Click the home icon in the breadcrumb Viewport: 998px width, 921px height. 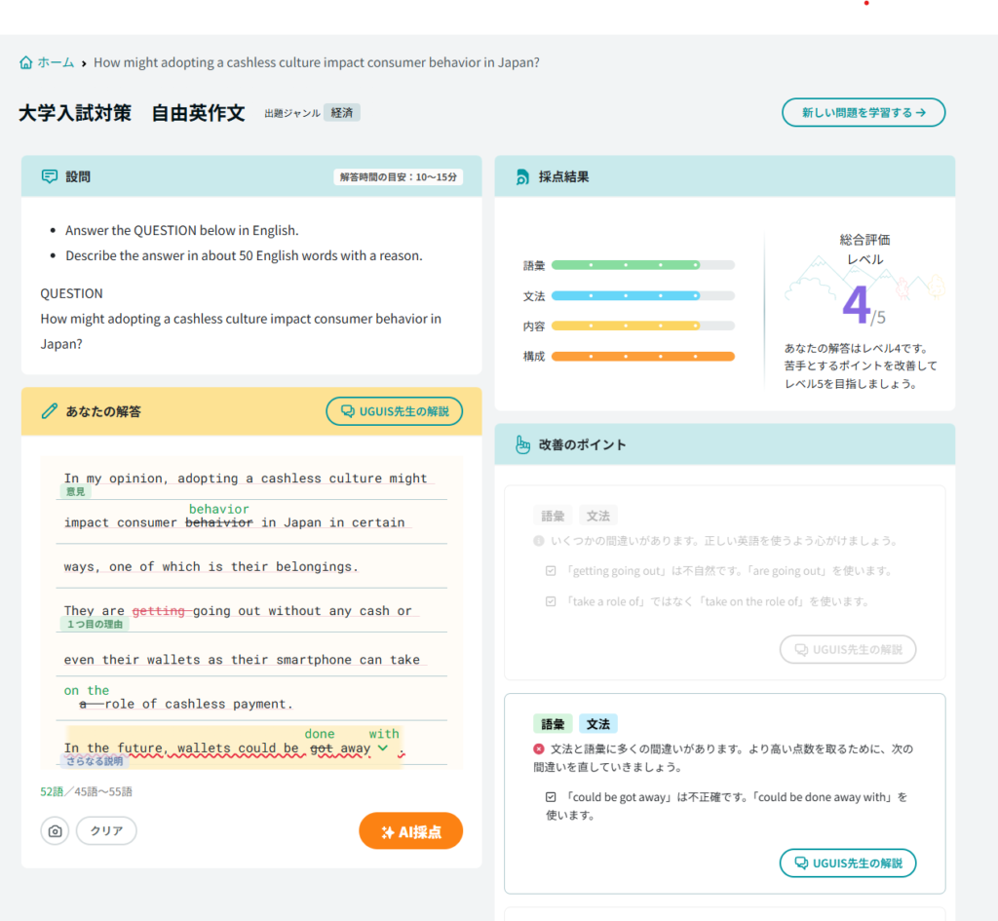pyautogui.click(x=25, y=62)
